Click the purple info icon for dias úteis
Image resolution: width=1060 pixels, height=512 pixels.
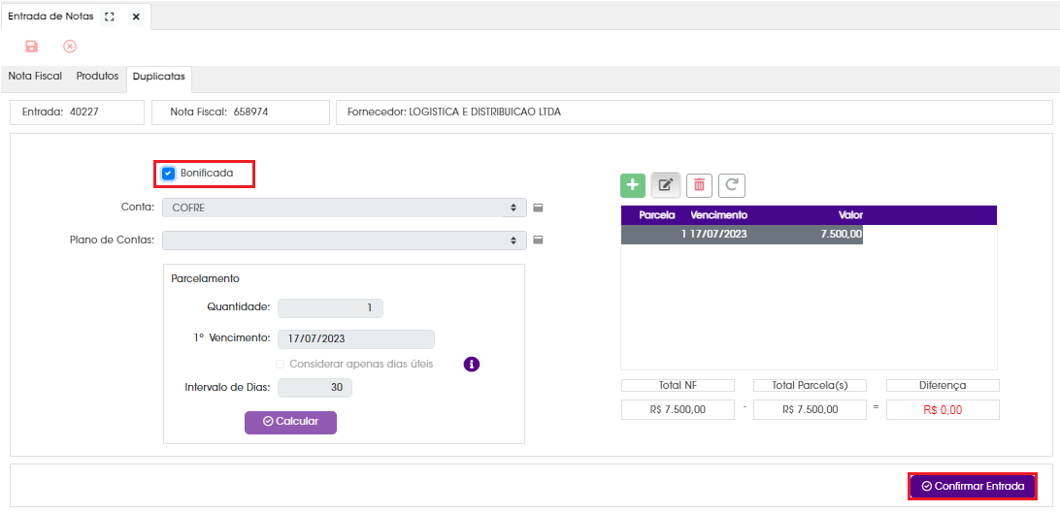point(471,364)
